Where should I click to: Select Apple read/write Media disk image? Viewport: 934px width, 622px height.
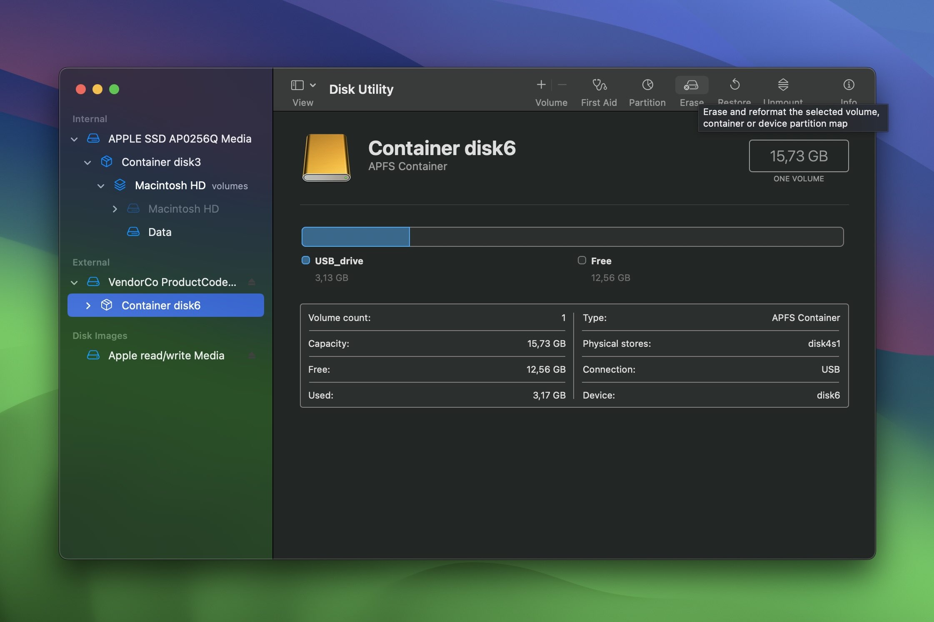[x=166, y=356]
